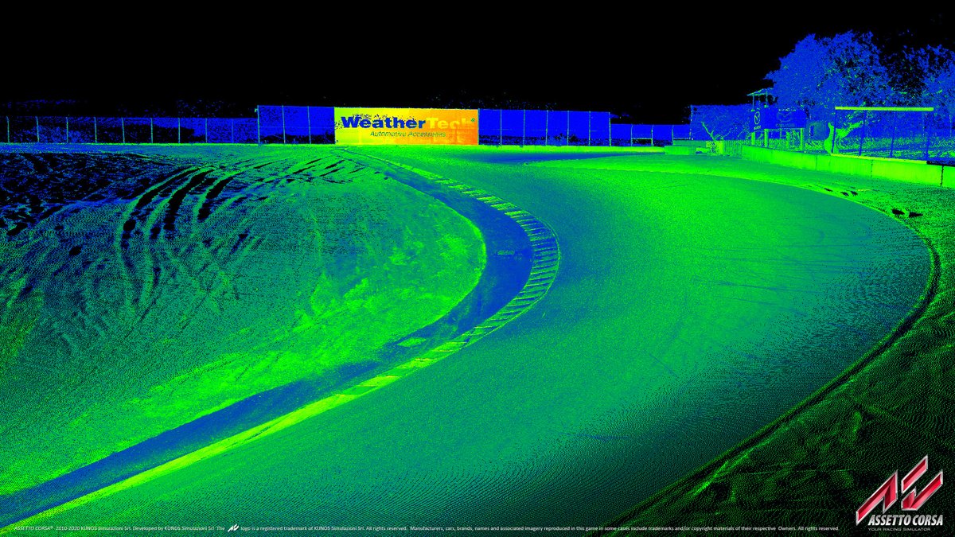Click the round Mazda logo sign
The width and height of the screenshot is (955, 537).
757,119
